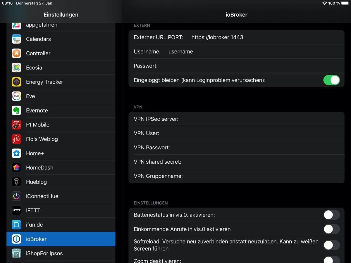Turn on the Softreload switch
The height and width of the screenshot is (263, 351).
coord(331,245)
